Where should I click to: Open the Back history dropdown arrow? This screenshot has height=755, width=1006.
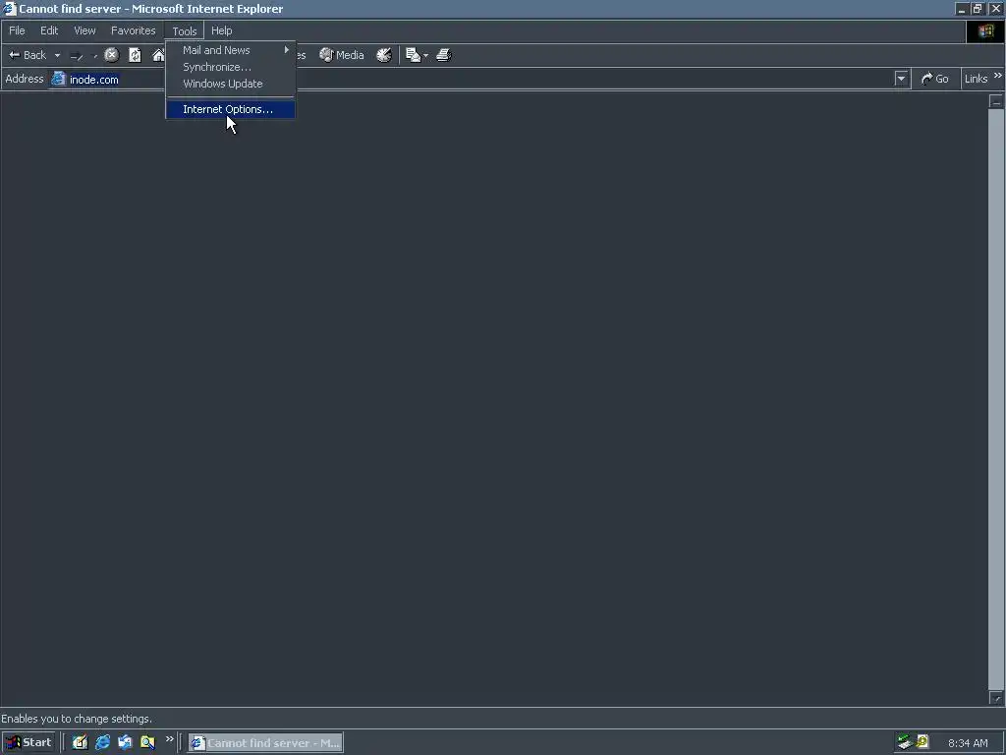coord(57,55)
